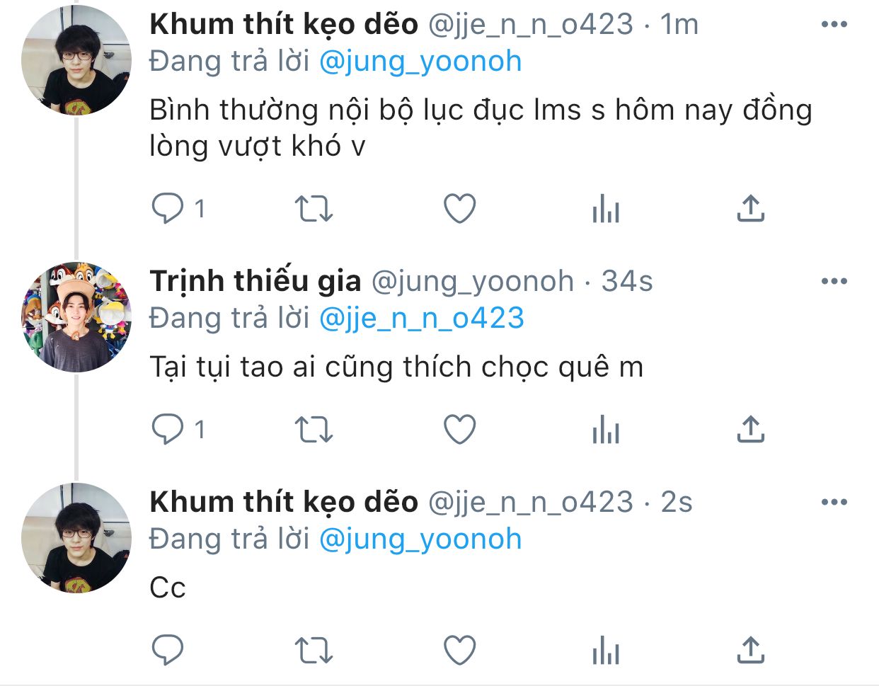Like the "Tại tụi tao ai cũng" tweet
Viewport: 879px width, 686px height.
pos(459,429)
